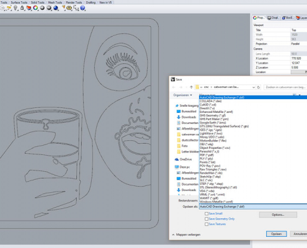Enable the Save Small checkbox

(x=207, y=213)
